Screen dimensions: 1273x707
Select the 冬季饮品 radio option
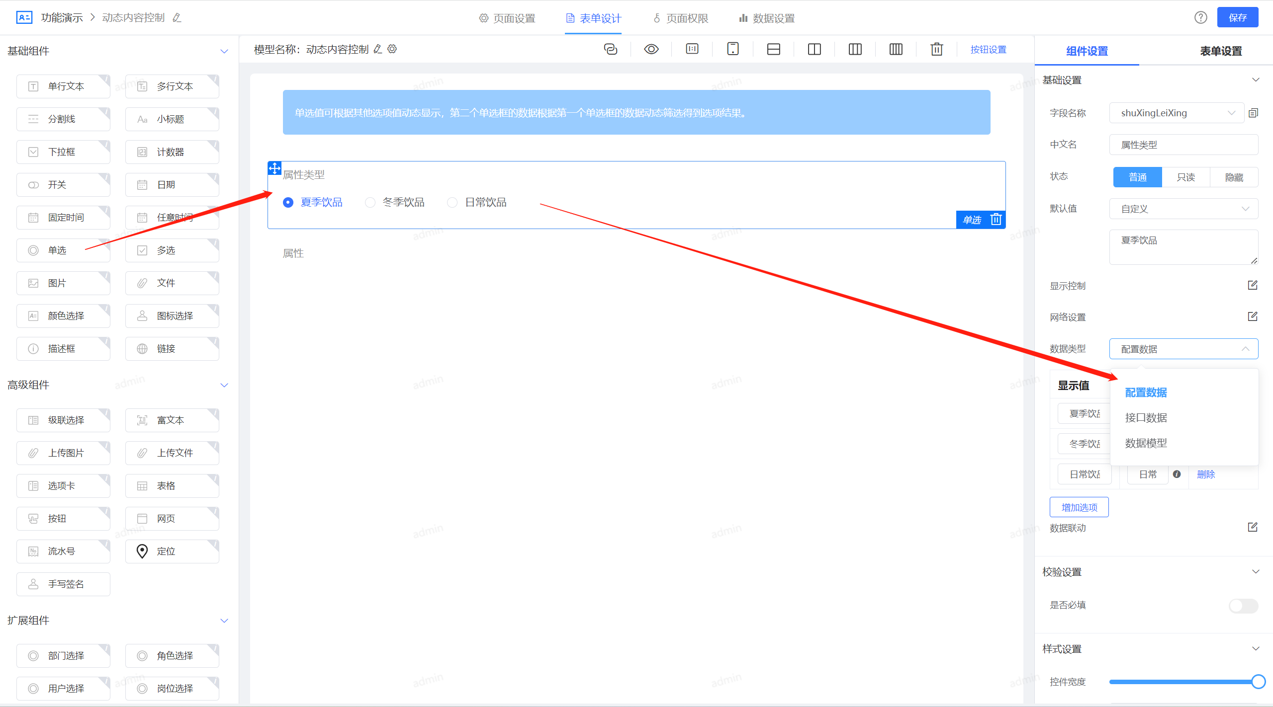click(370, 203)
